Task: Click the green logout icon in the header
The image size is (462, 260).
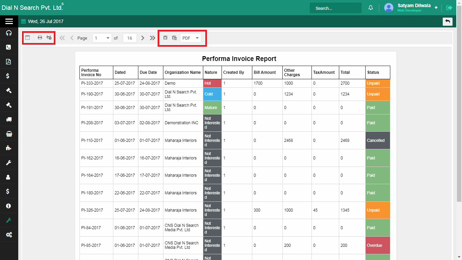Action: pyautogui.click(x=449, y=8)
